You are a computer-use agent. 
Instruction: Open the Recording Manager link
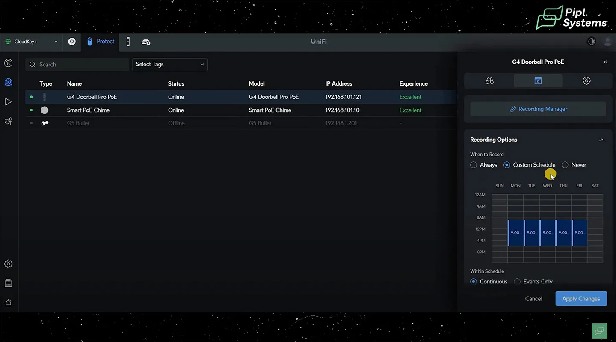tap(538, 109)
